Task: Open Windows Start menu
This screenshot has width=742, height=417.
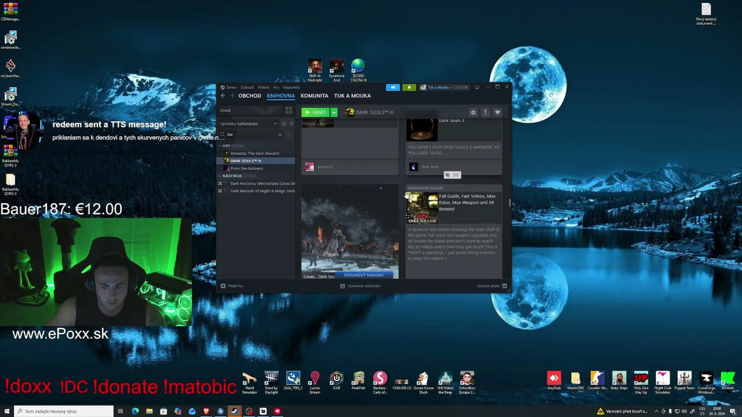Action: tap(6, 411)
